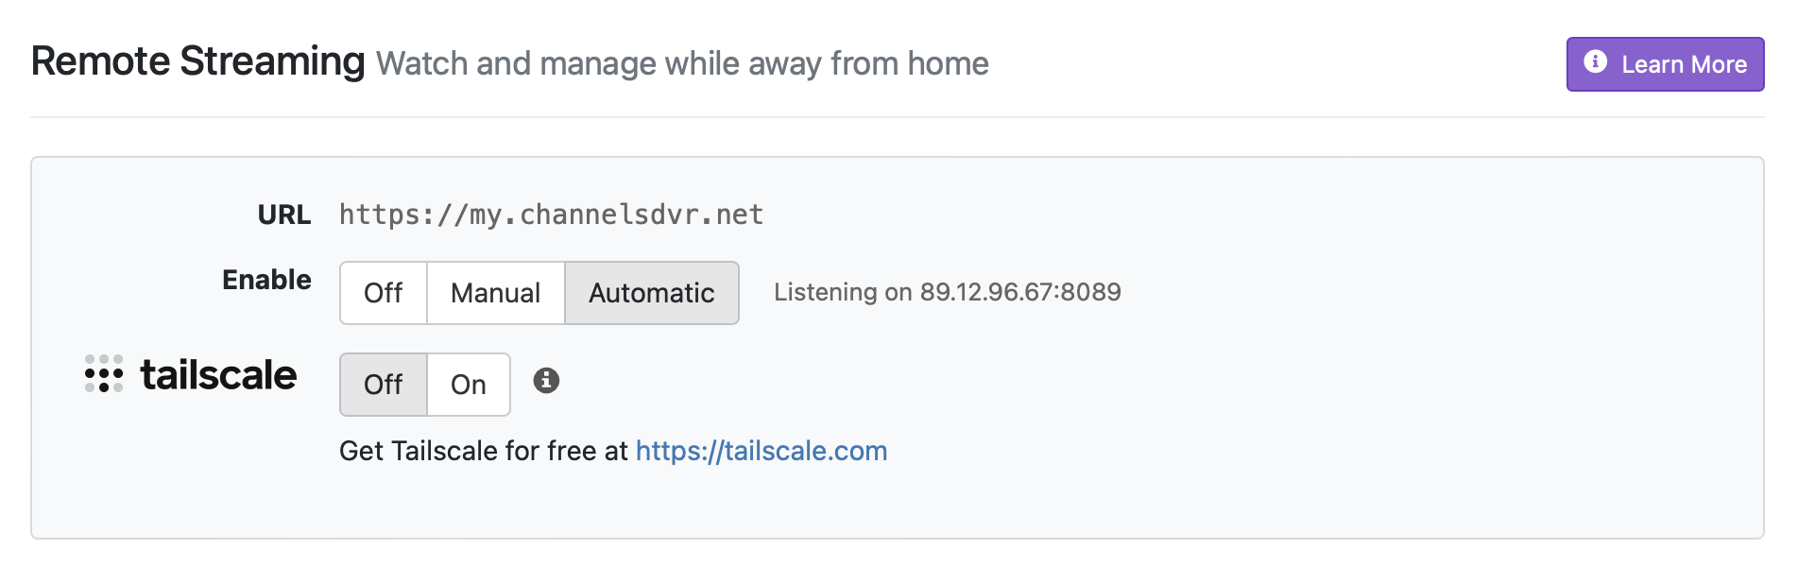This screenshot has height=584, width=1797.
Task: Disable remote streaming by selecting Off
Action: tap(384, 293)
